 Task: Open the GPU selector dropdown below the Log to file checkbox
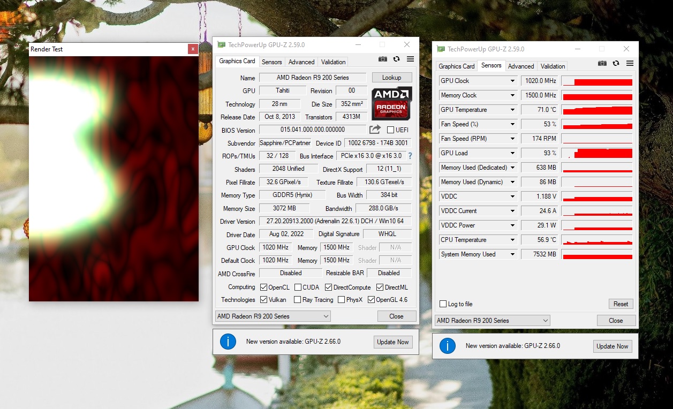pyautogui.click(x=493, y=321)
